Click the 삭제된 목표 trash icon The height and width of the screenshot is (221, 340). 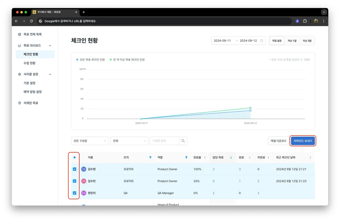pyautogui.click(x=19, y=103)
